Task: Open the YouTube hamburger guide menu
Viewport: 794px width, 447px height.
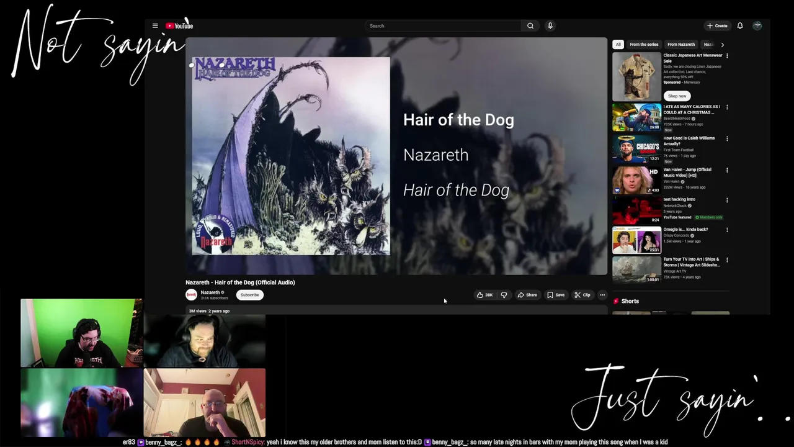Action: point(155,25)
